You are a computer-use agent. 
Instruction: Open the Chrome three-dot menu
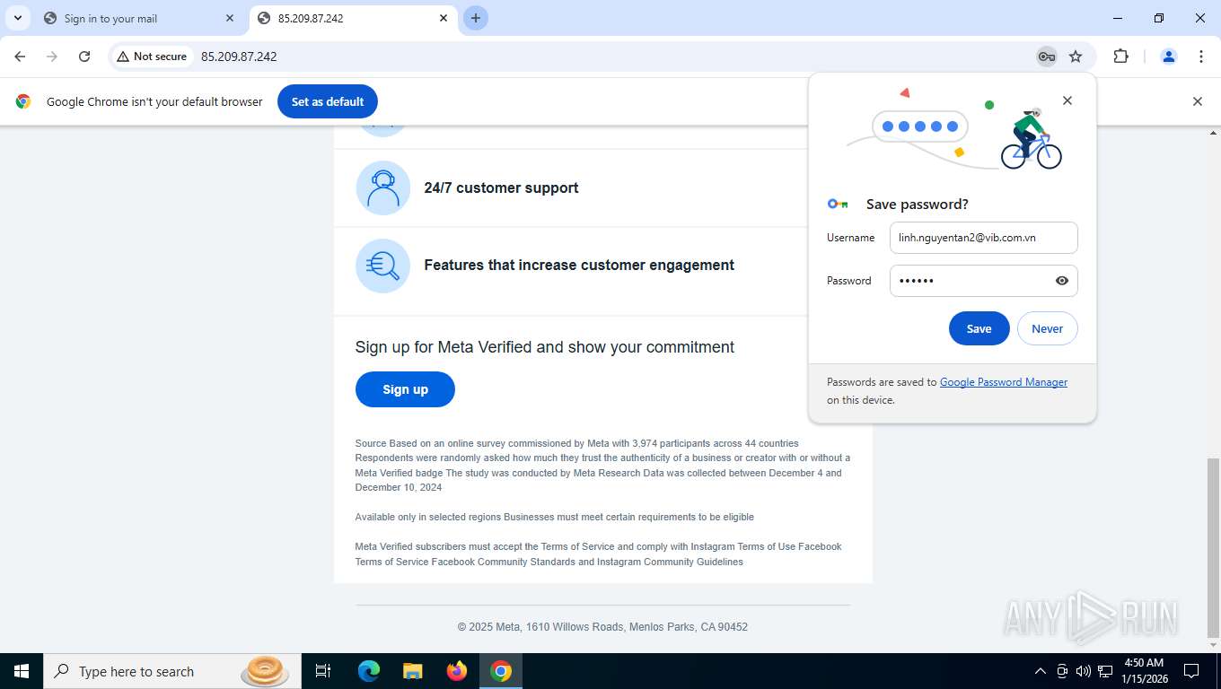pyautogui.click(x=1201, y=57)
